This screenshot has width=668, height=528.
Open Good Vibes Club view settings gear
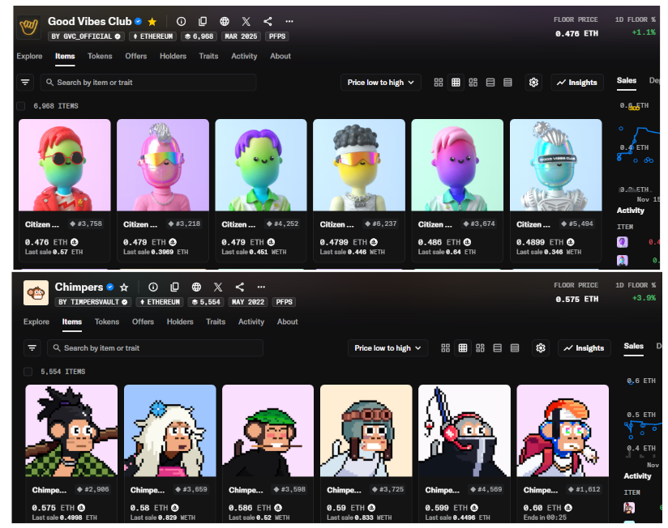pos(533,82)
